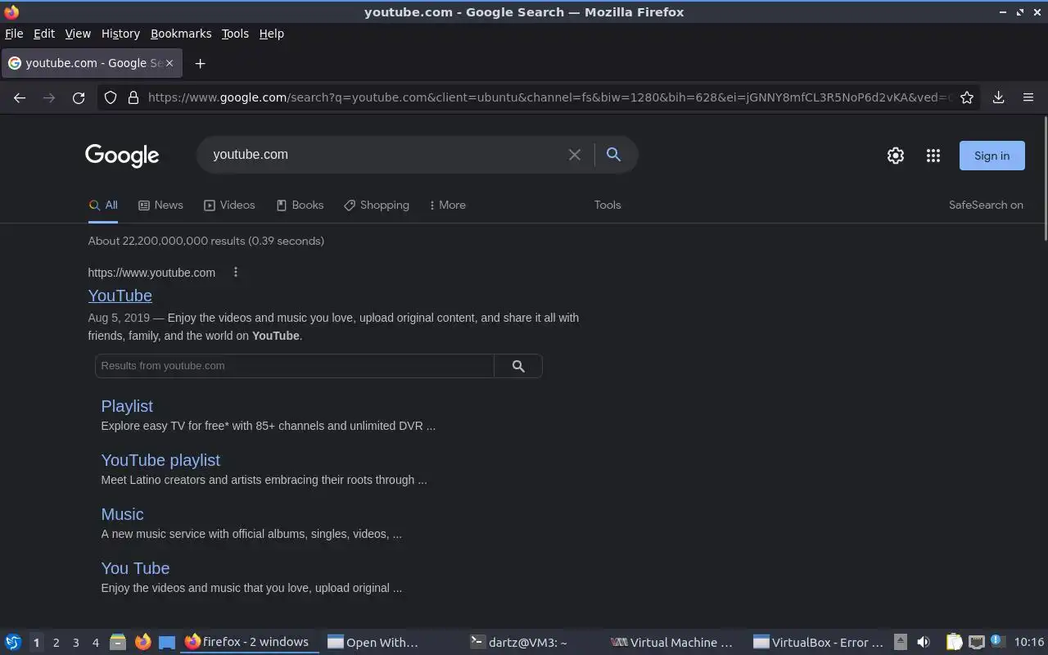Open the Google apps grid
Image resolution: width=1048 pixels, height=655 pixels.
[x=933, y=156]
